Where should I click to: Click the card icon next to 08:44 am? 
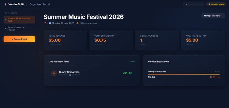click(x=70, y=75)
